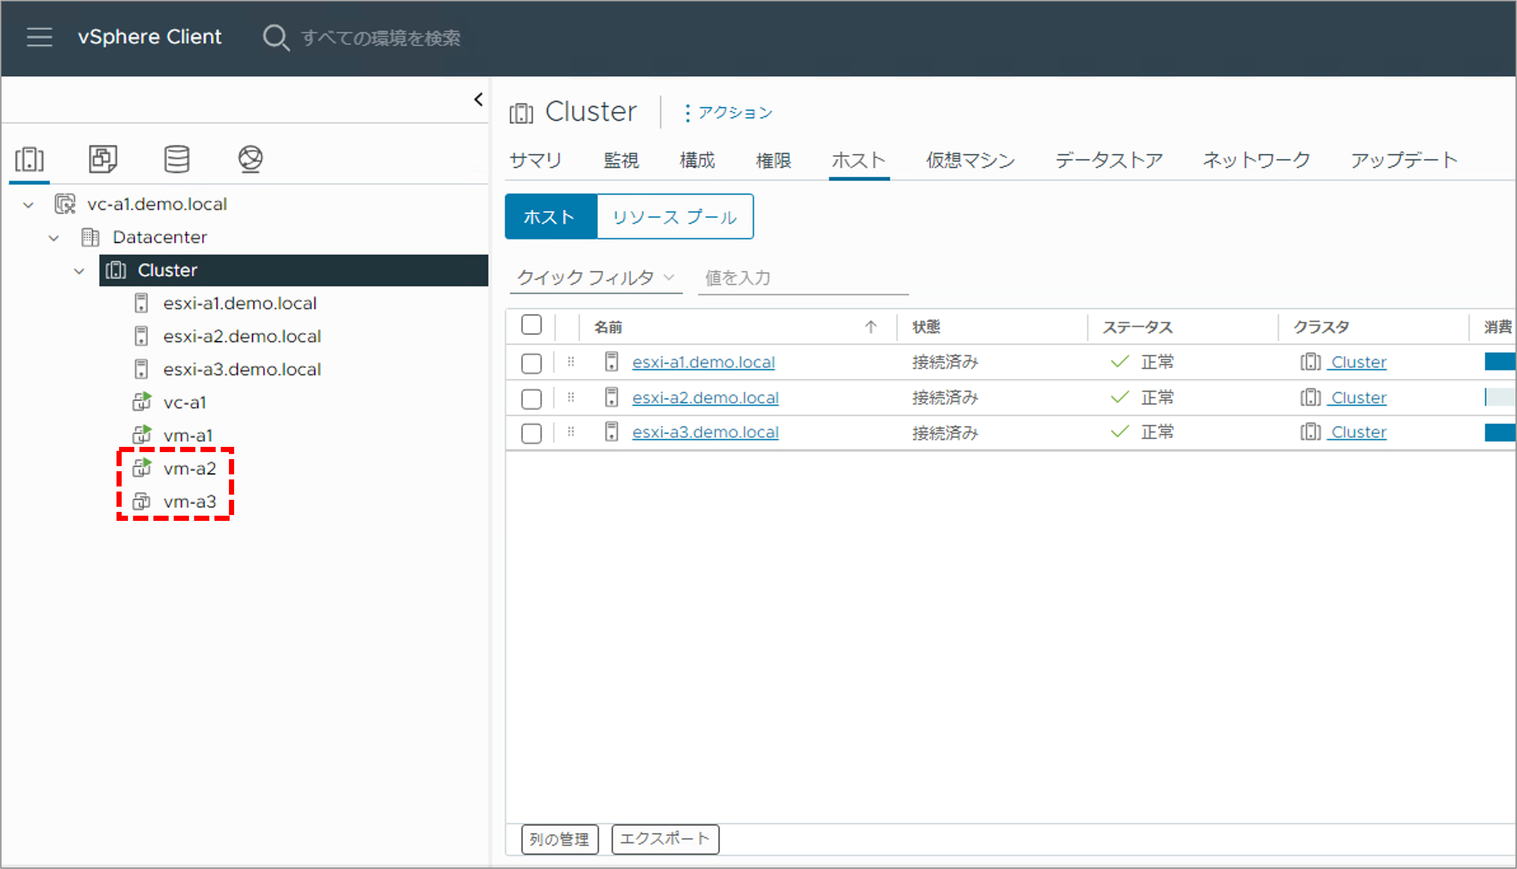The width and height of the screenshot is (1517, 869).
Task: Click the consumed CPU bar for esxi-a3
Action: point(1500,432)
